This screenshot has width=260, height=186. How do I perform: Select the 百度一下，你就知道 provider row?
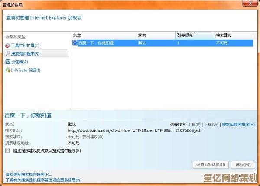[162, 43]
